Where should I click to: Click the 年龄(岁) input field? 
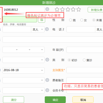tap(85, 50)
